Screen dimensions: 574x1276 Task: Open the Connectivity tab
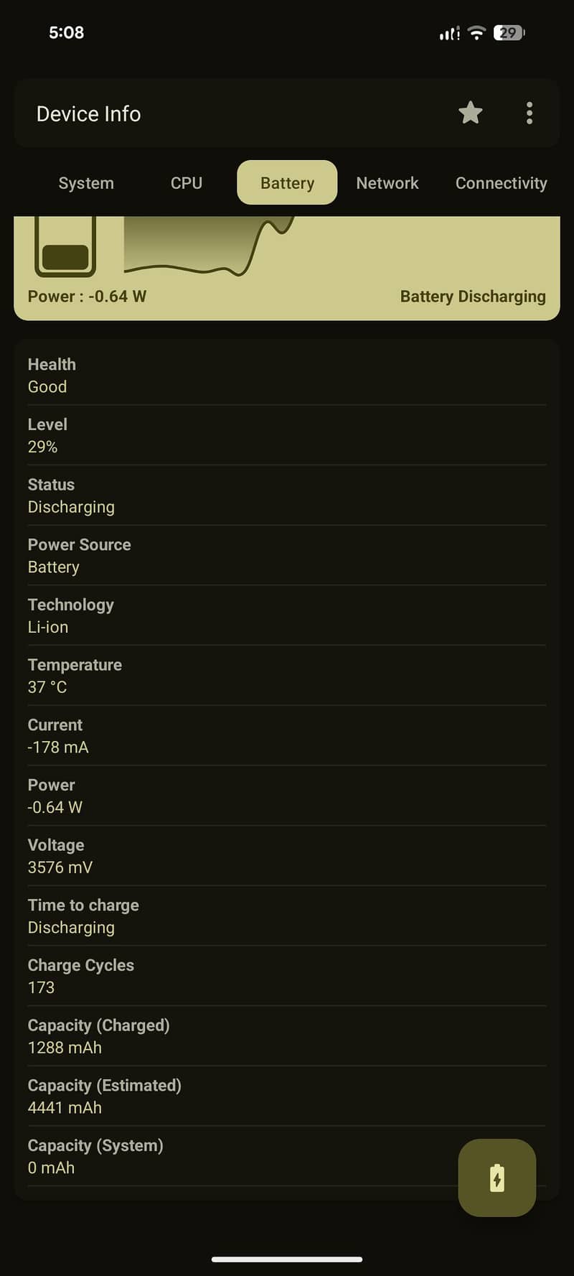[x=501, y=183]
